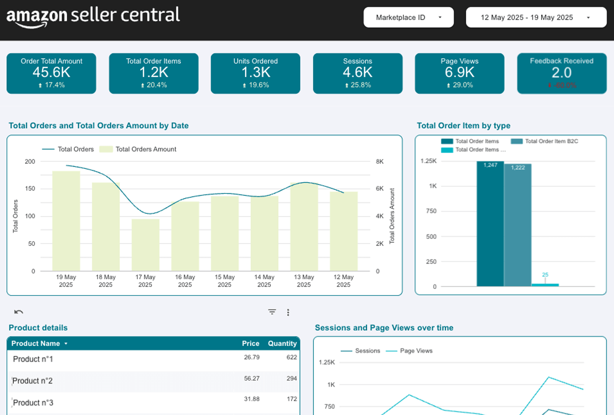
Task: Click the Sessions legend entry
Action: click(360, 351)
